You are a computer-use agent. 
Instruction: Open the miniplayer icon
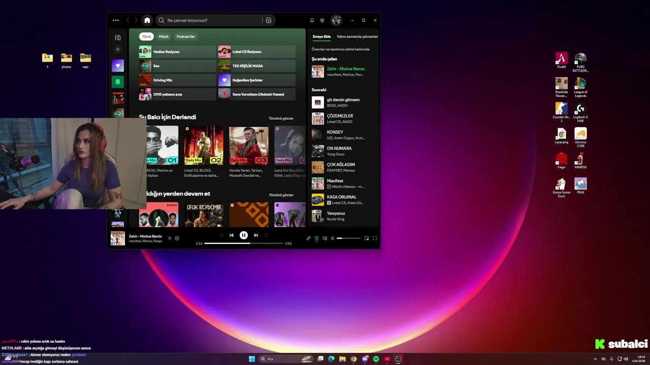tap(367, 238)
